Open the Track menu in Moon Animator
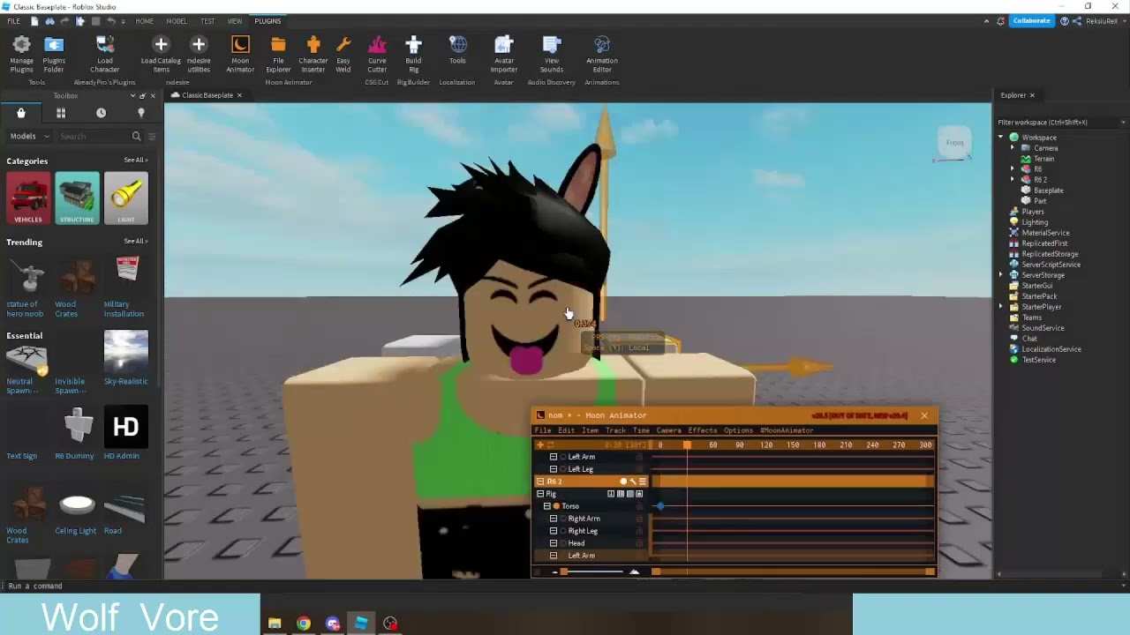The height and width of the screenshot is (635, 1130). point(615,430)
